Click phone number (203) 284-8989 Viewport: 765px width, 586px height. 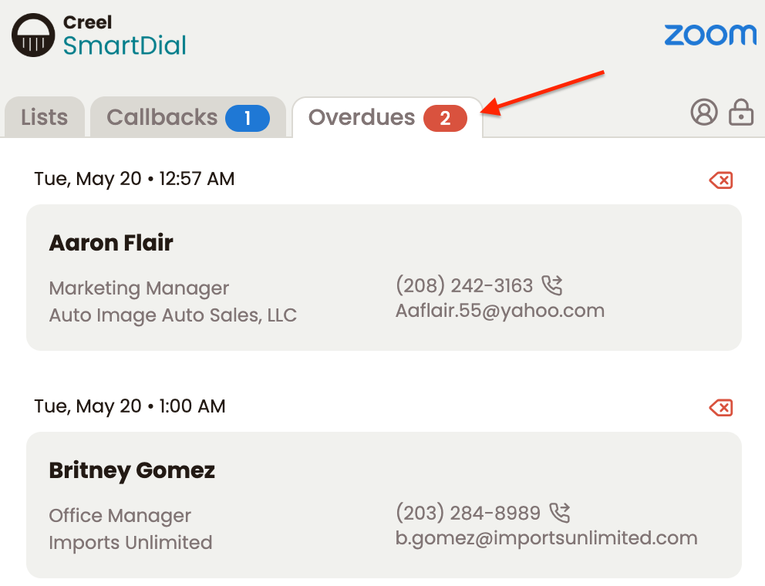pos(468,513)
